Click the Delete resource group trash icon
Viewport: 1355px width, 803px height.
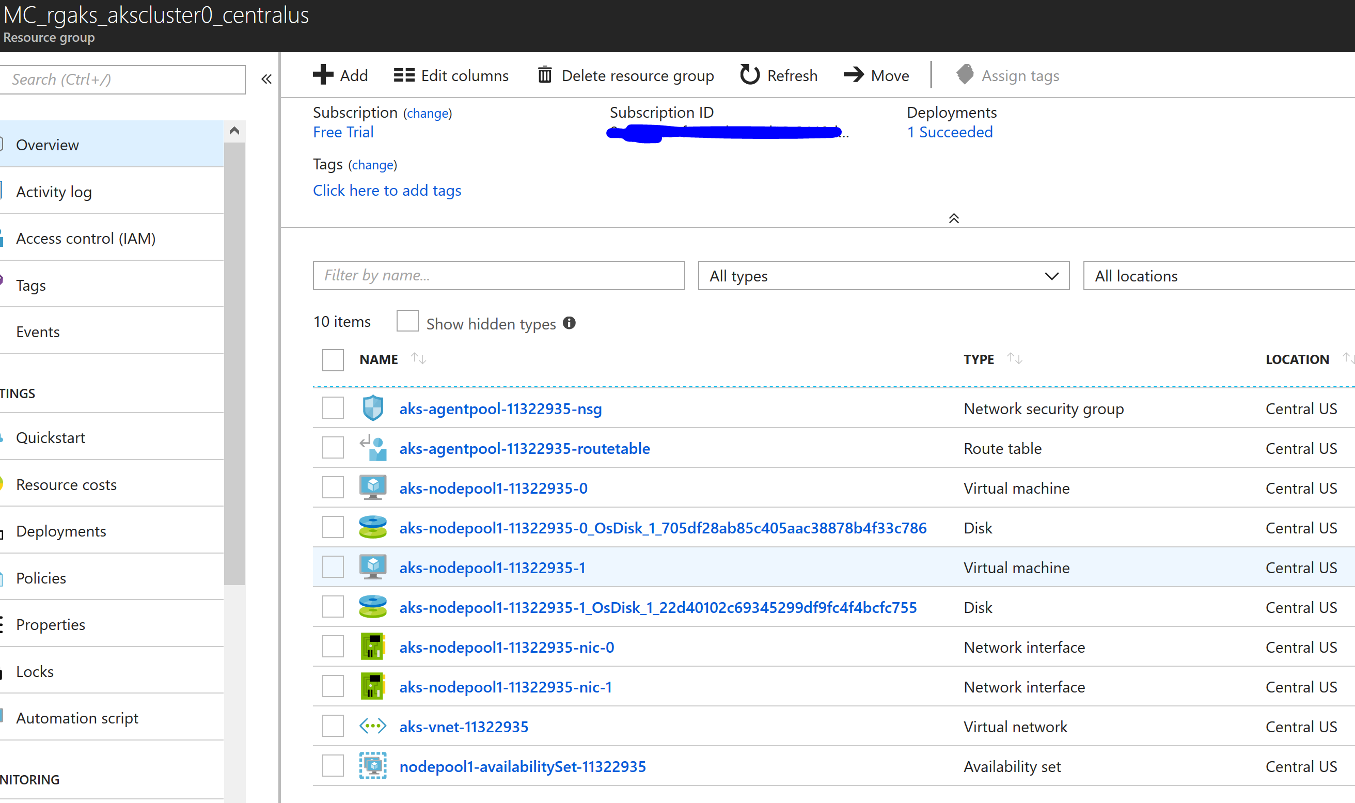tap(544, 75)
